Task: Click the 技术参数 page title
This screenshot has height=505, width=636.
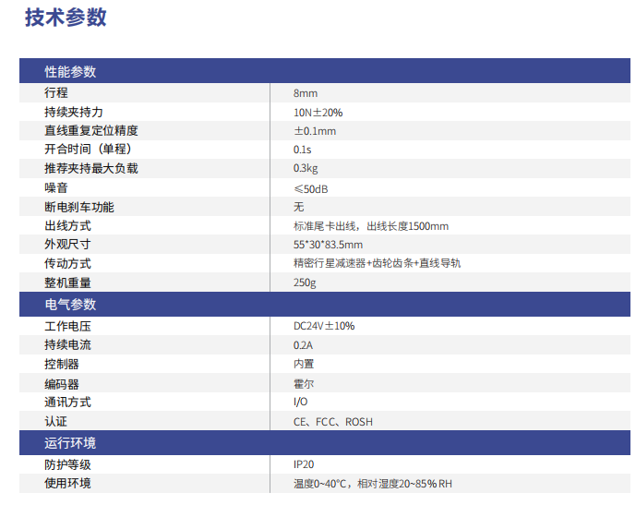Action: (66, 18)
